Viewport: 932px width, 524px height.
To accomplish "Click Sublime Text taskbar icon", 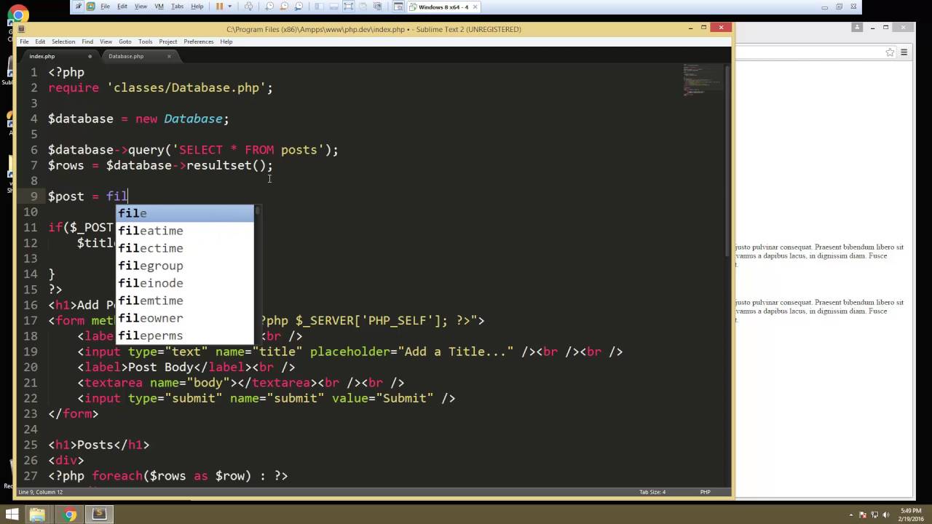I will click(100, 515).
